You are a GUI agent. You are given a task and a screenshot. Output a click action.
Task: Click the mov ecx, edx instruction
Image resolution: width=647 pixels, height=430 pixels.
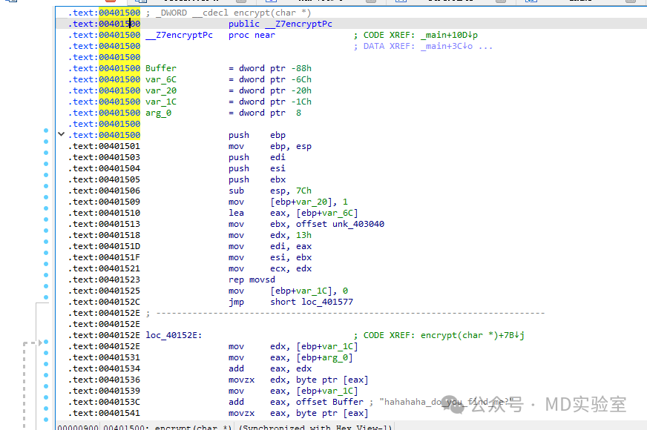pos(270,268)
